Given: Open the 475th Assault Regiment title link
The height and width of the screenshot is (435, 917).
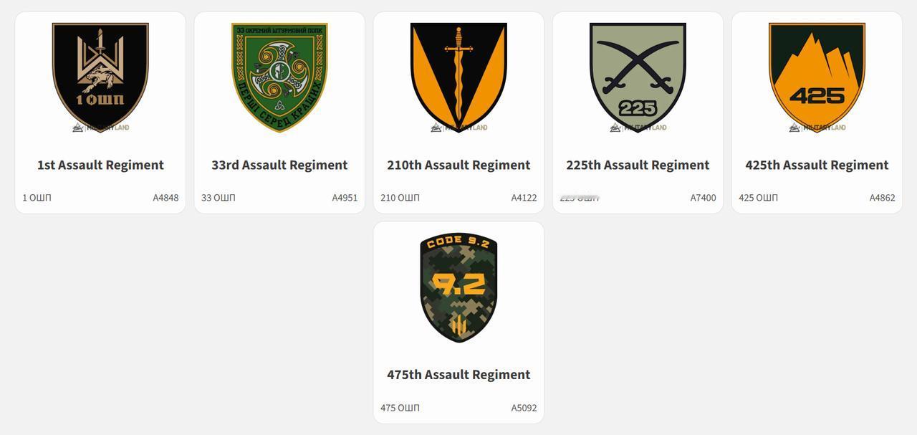Looking at the screenshot, I should (x=458, y=375).
